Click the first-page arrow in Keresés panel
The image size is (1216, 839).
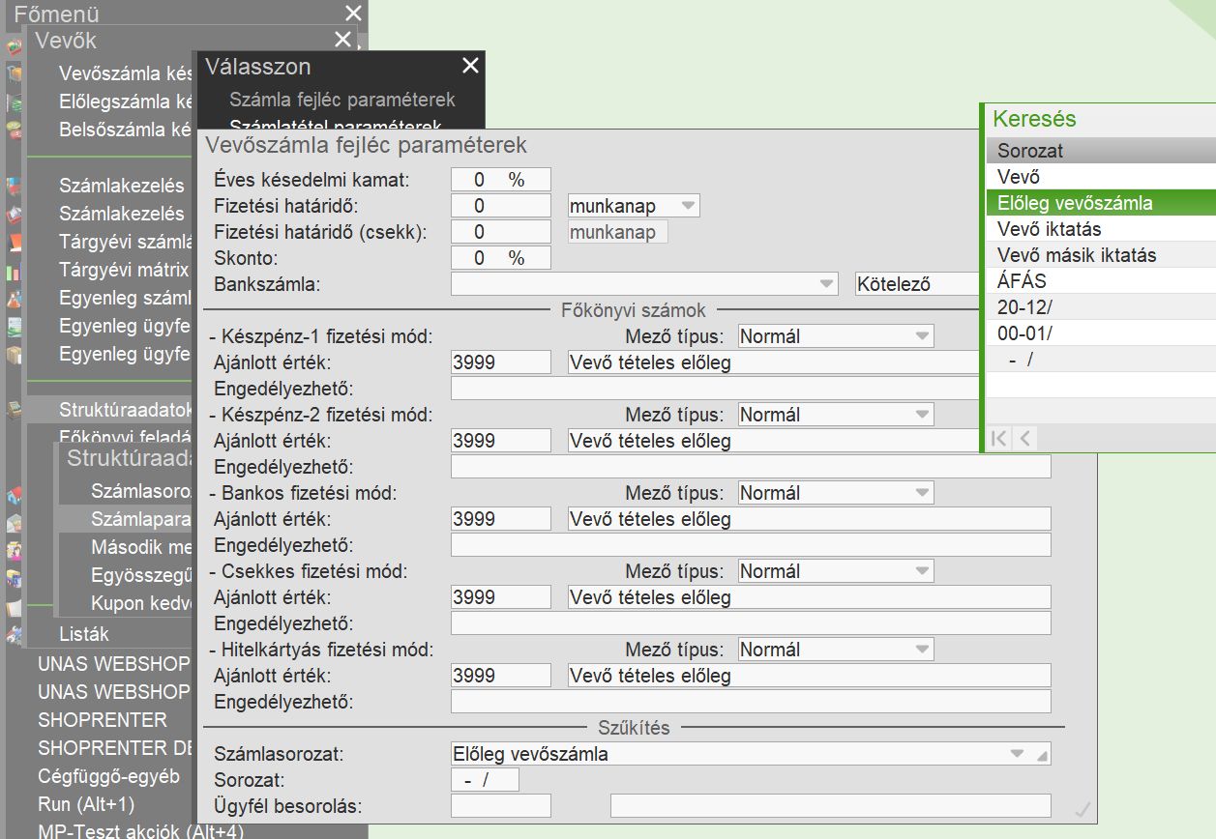click(999, 439)
